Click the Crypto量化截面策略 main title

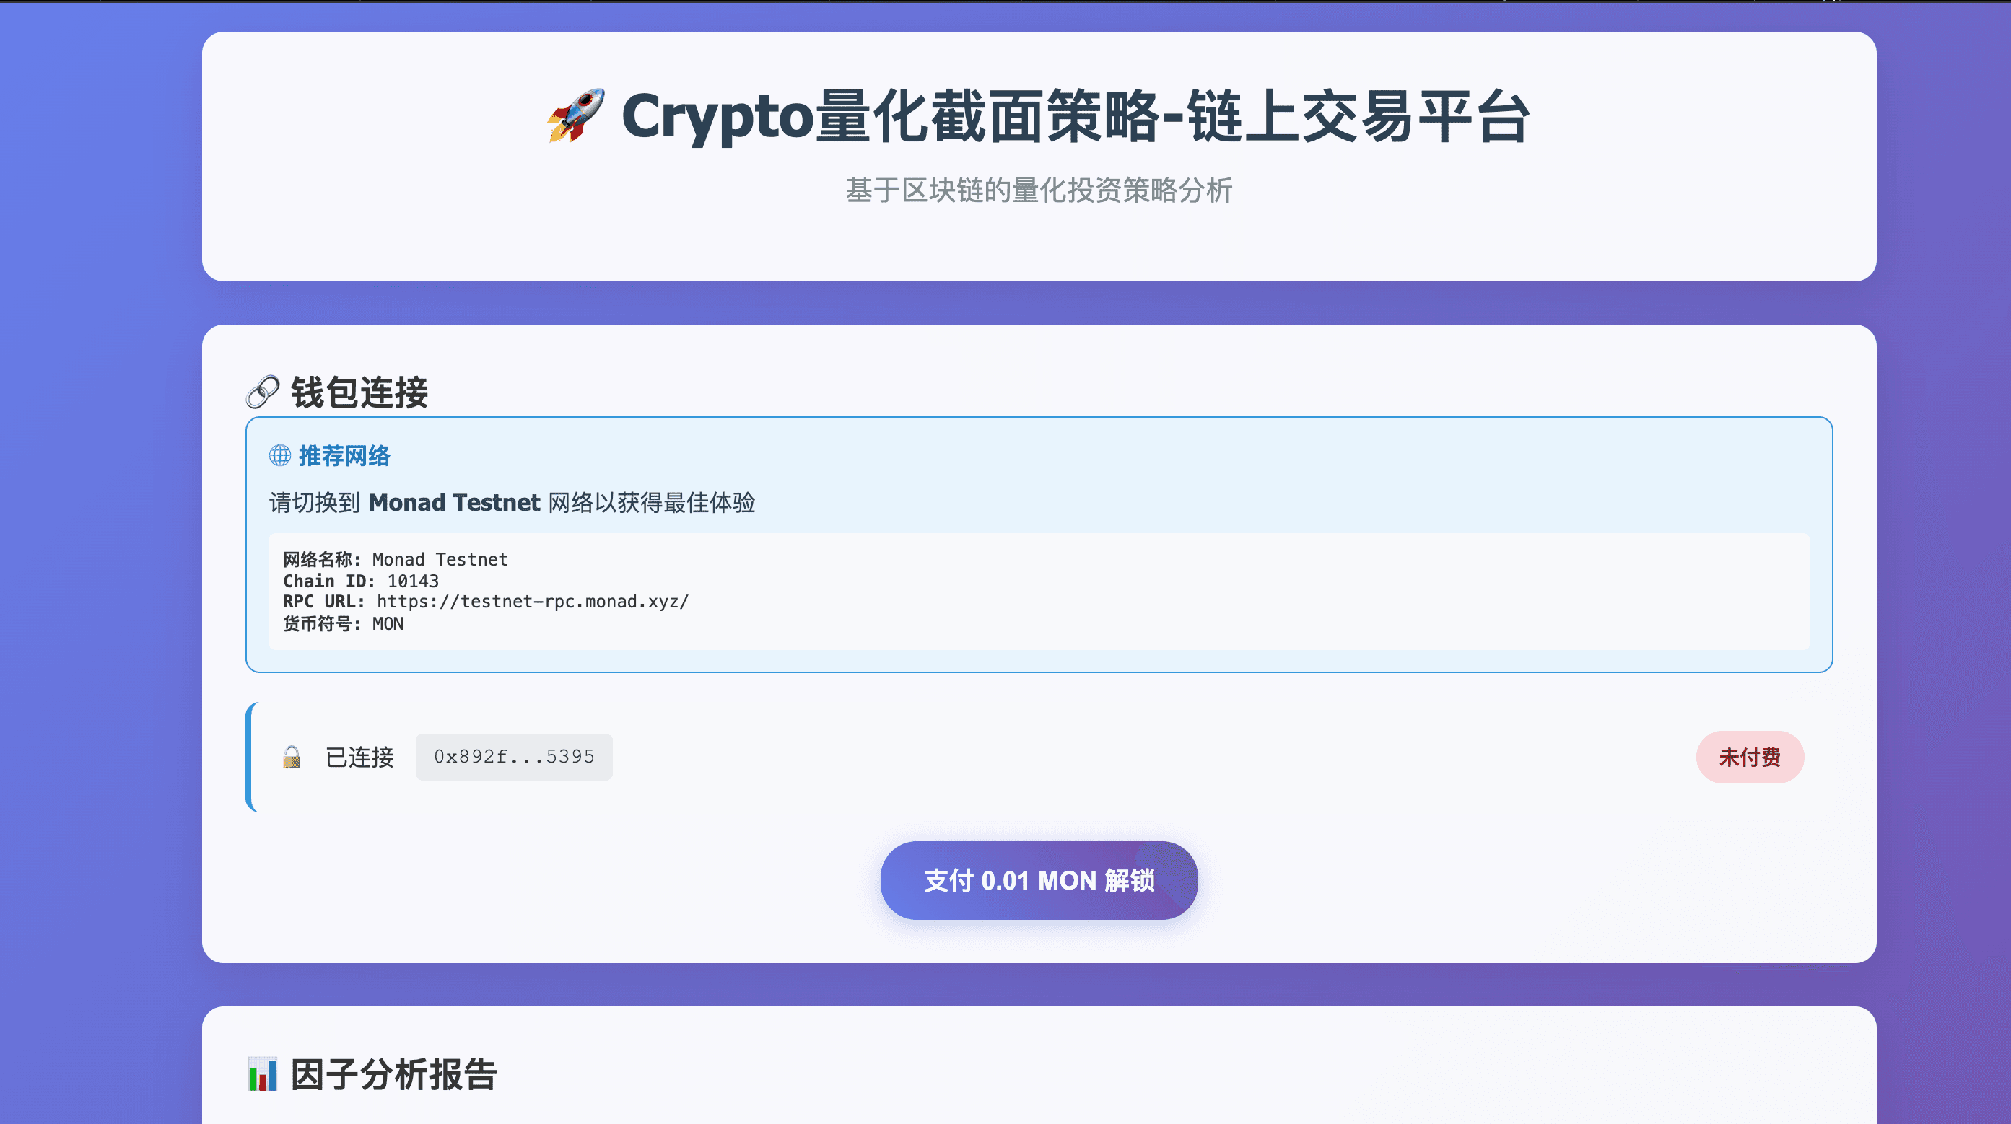coord(1074,116)
